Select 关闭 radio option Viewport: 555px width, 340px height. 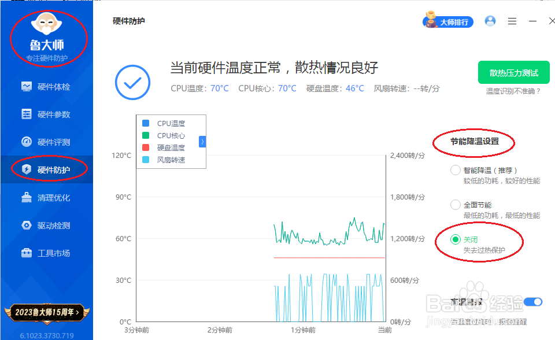click(455, 239)
